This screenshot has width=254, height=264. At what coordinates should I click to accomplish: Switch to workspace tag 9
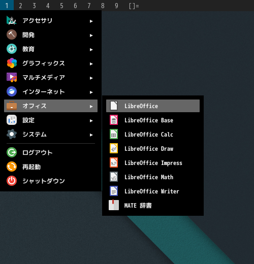click(116, 6)
